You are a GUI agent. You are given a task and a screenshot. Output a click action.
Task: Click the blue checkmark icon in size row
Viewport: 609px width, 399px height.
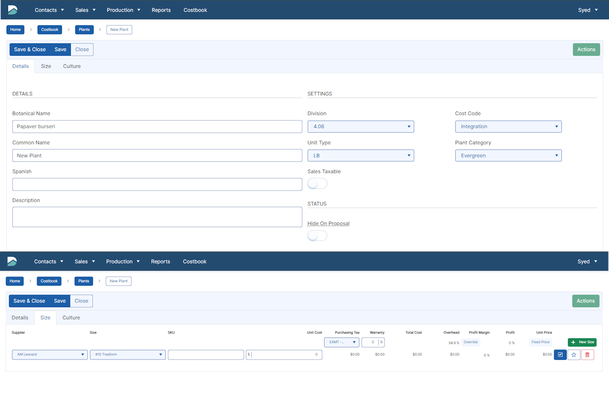[560, 355]
